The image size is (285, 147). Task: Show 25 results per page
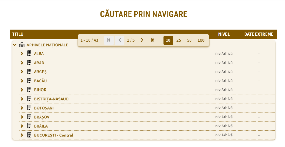click(179, 40)
